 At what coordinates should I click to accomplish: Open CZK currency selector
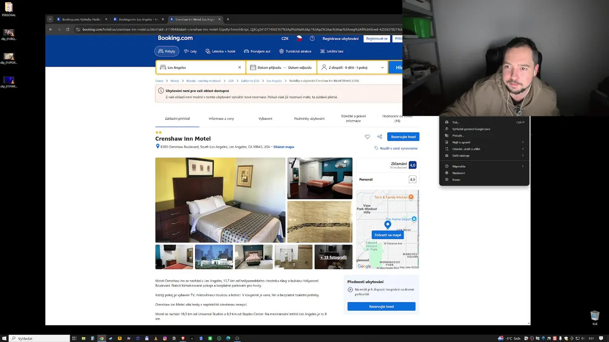[285, 38]
